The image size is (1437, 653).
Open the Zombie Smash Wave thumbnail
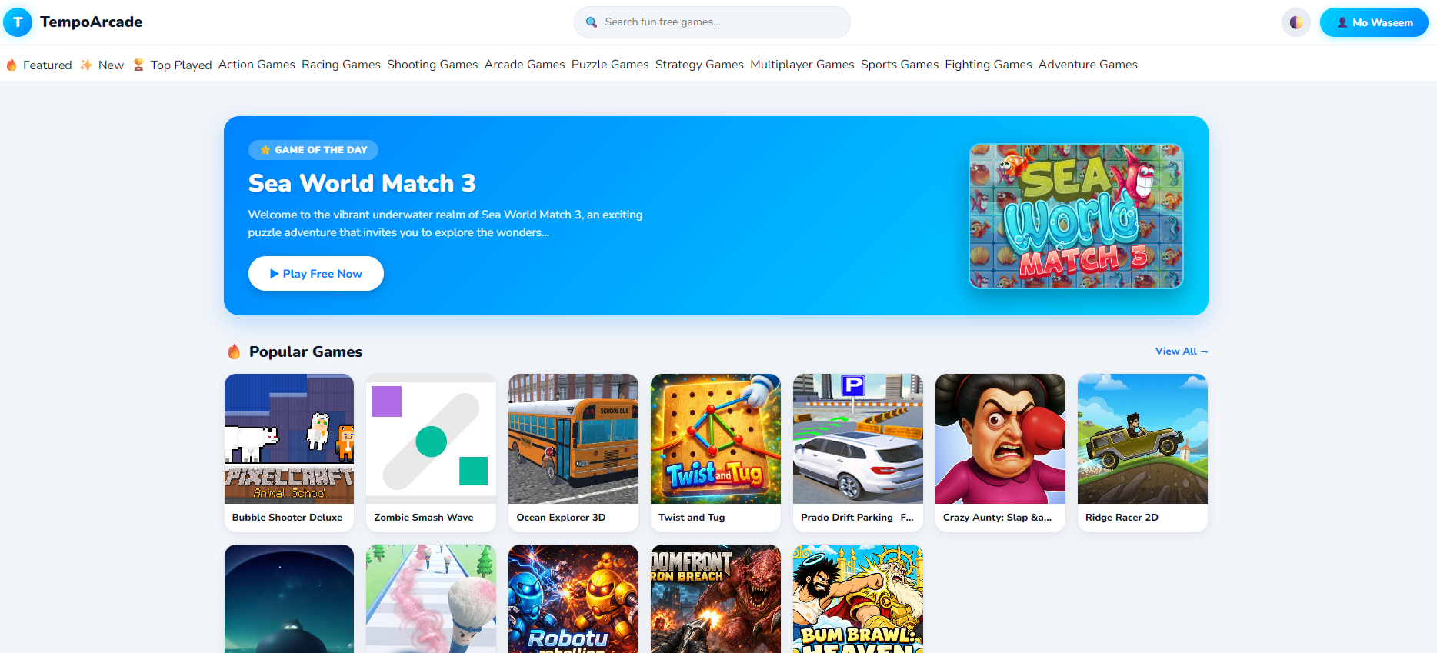432,439
